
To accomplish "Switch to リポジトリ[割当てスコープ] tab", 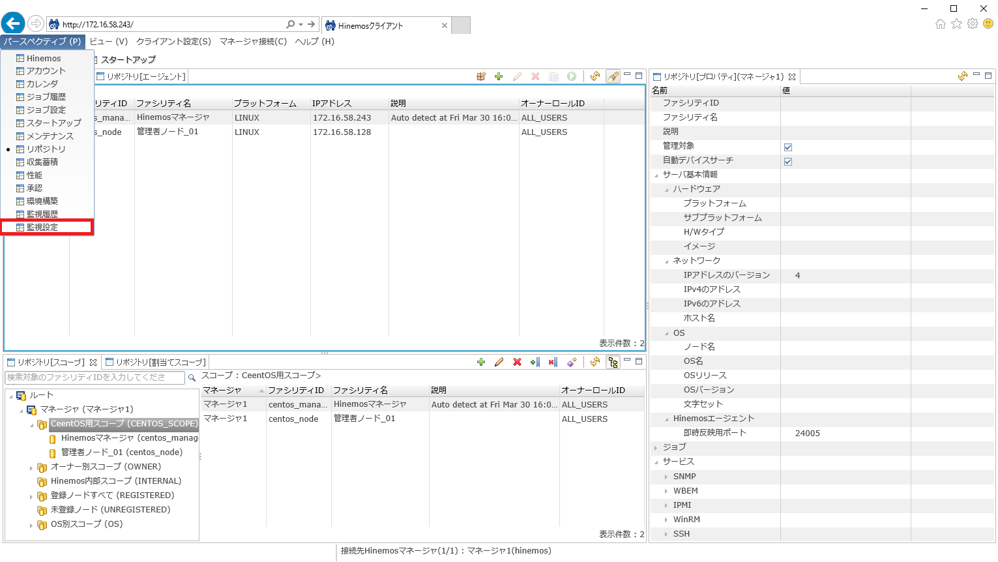I will (x=156, y=362).
